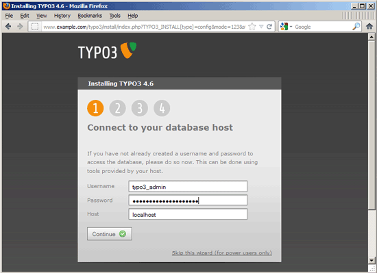
Task: Click the browser Forward arrow
Action: point(20,27)
